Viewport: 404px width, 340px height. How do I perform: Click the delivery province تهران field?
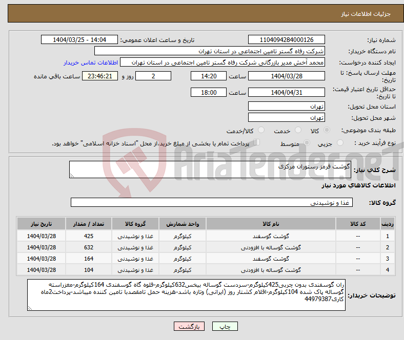[x=287, y=106]
